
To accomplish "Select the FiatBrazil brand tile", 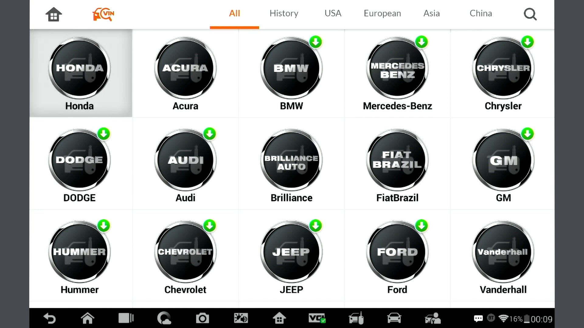I will coord(397,165).
